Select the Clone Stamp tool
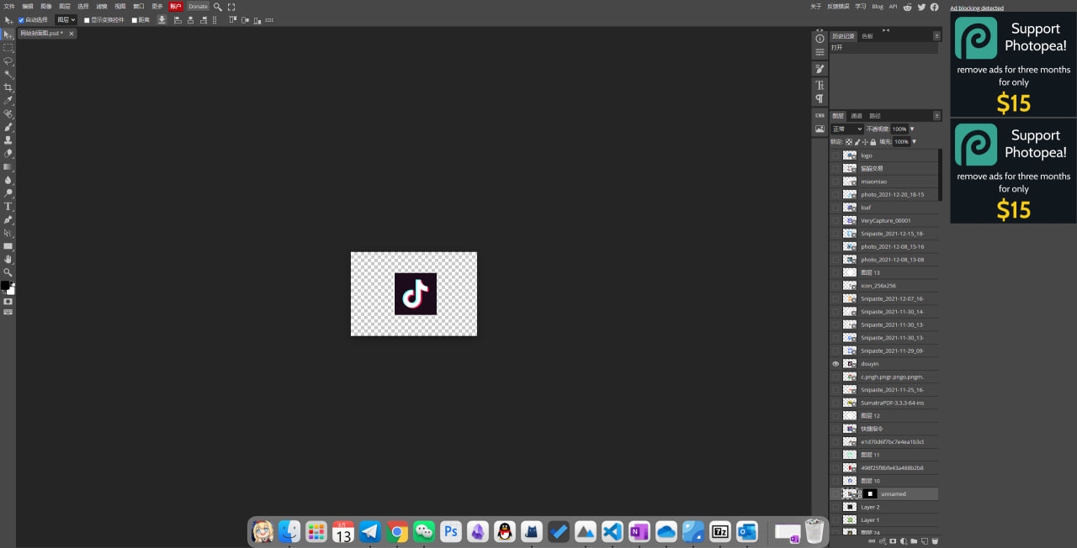 [8, 140]
